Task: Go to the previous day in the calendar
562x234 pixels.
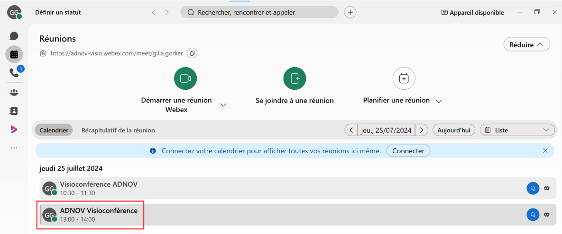Action: pos(351,130)
